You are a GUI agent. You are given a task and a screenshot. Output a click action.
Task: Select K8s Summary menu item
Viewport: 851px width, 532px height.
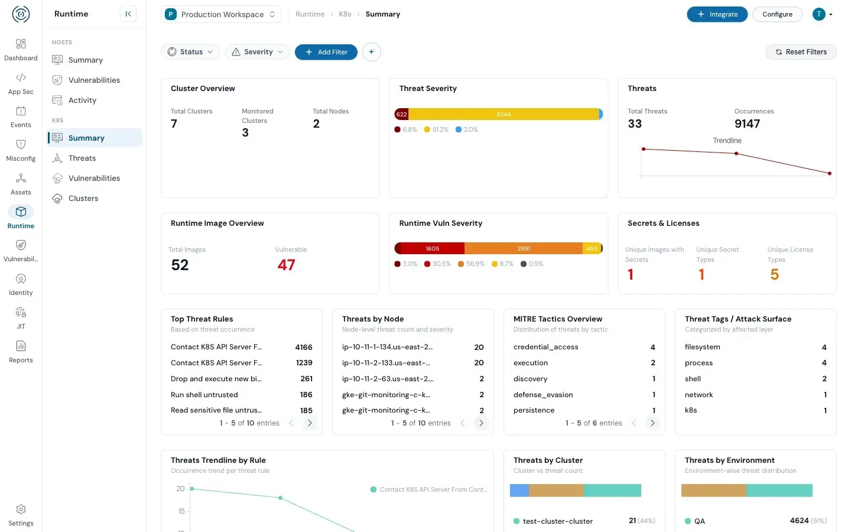click(95, 138)
